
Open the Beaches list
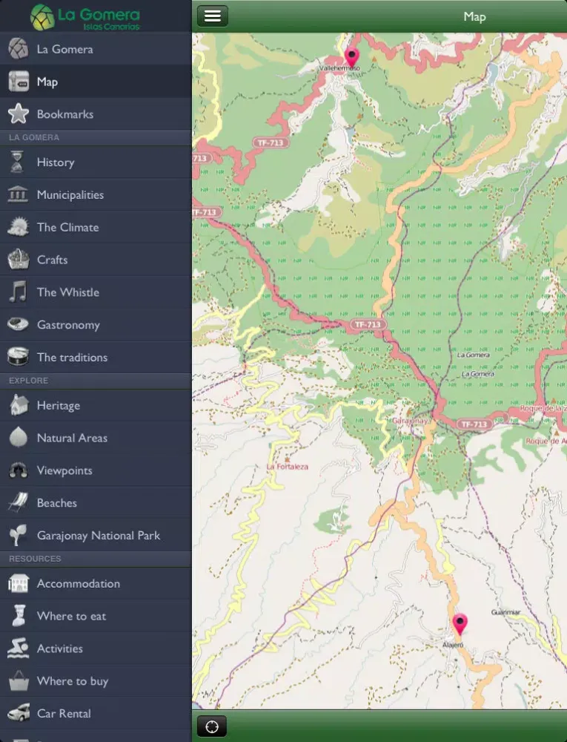click(x=96, y=502)
